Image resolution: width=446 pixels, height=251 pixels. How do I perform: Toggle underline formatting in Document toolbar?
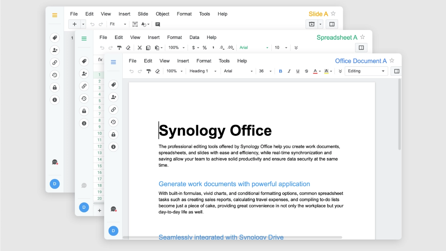click(x=298, y=71)
